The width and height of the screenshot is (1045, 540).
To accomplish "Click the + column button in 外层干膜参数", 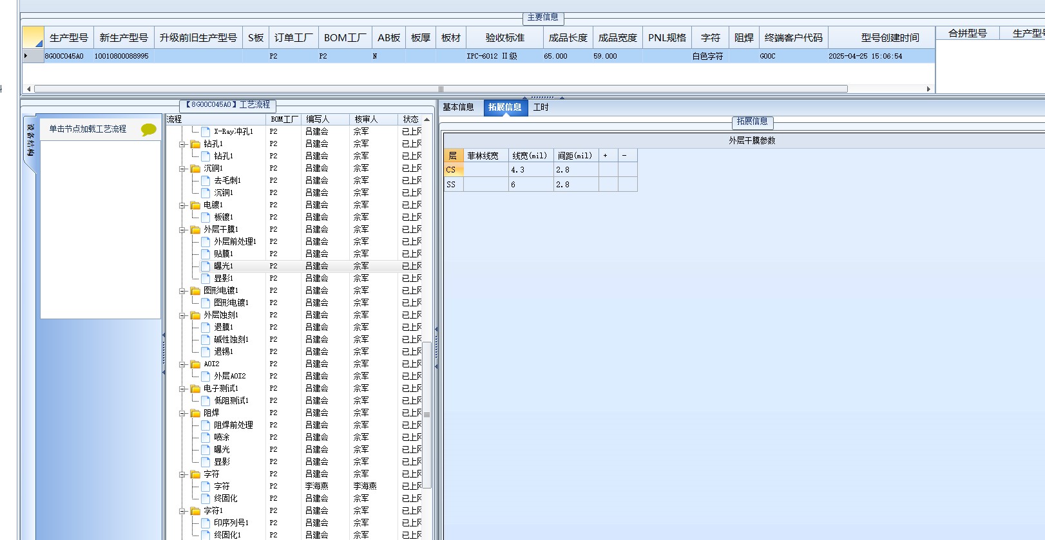I will (608, 156).
